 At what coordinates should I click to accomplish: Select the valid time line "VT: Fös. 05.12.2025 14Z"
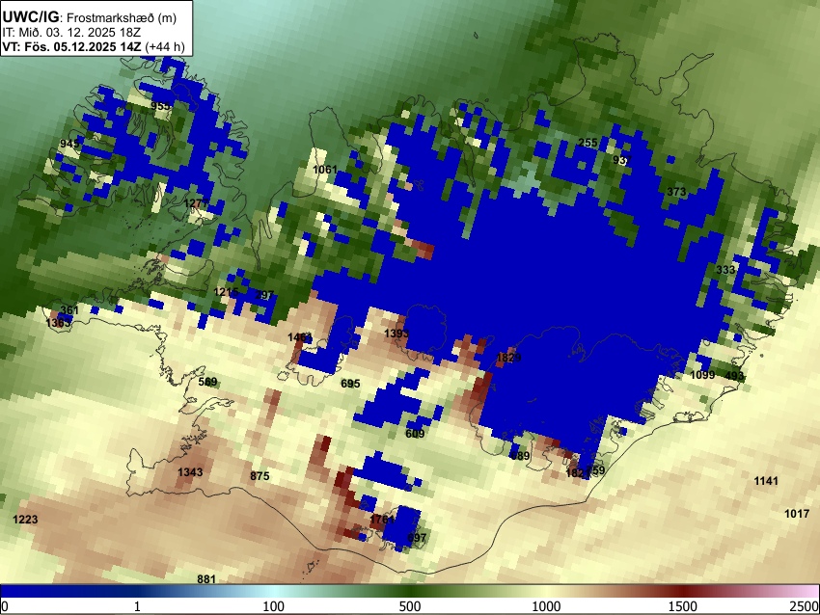pyautogui.click(x=71, y=46)
